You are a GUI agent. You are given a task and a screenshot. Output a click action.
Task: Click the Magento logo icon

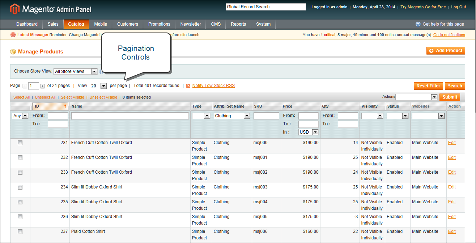pos(15,9)
